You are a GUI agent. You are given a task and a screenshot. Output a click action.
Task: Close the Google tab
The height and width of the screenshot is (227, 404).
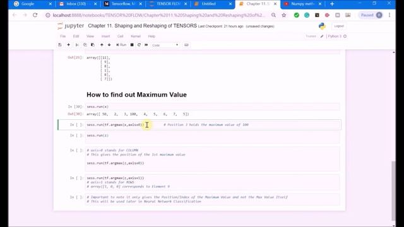click(x=50, y=4)
